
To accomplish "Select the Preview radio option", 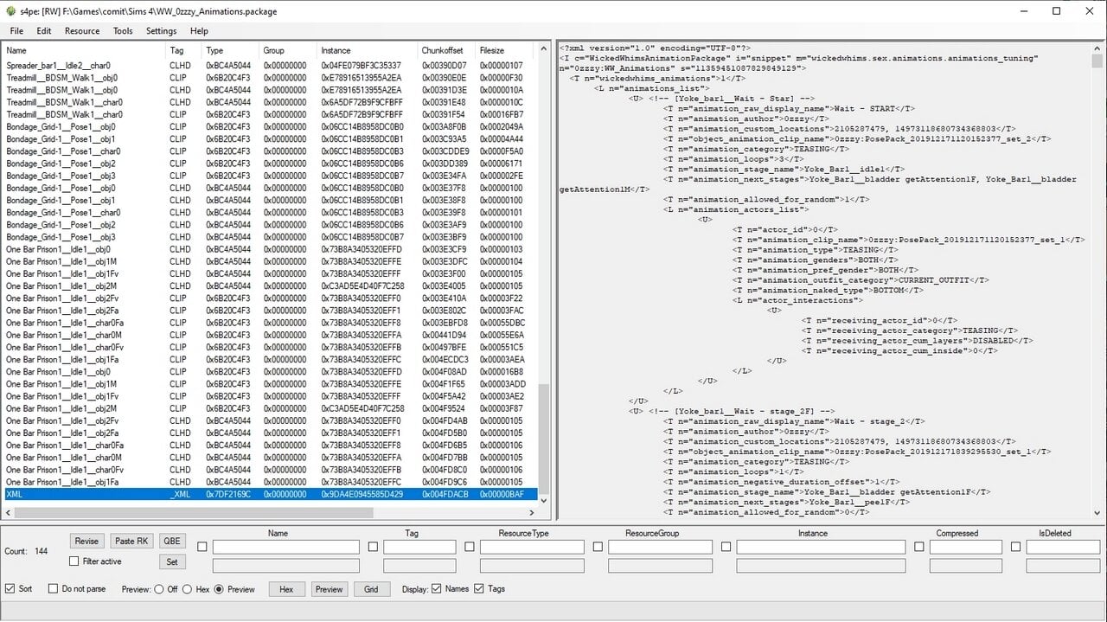I will point(219,589).
